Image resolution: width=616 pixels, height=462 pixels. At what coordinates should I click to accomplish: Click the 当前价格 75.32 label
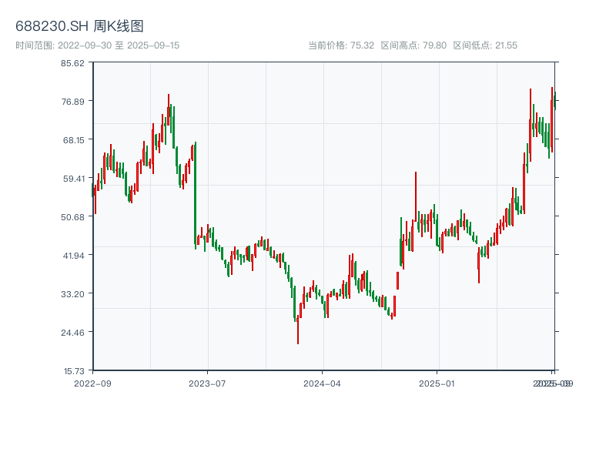[341, 45]
